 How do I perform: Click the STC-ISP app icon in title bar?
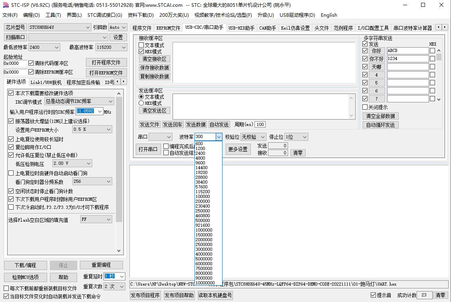6,5
